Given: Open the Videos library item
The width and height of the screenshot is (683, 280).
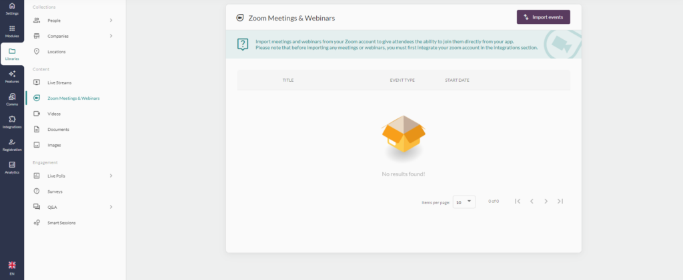Looking at the screenshot, I should [54, 114].
